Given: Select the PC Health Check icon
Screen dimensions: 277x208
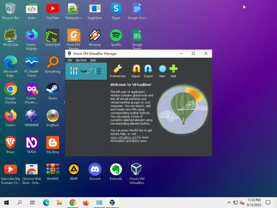Looking at the screenshot, I should point(31,67).
